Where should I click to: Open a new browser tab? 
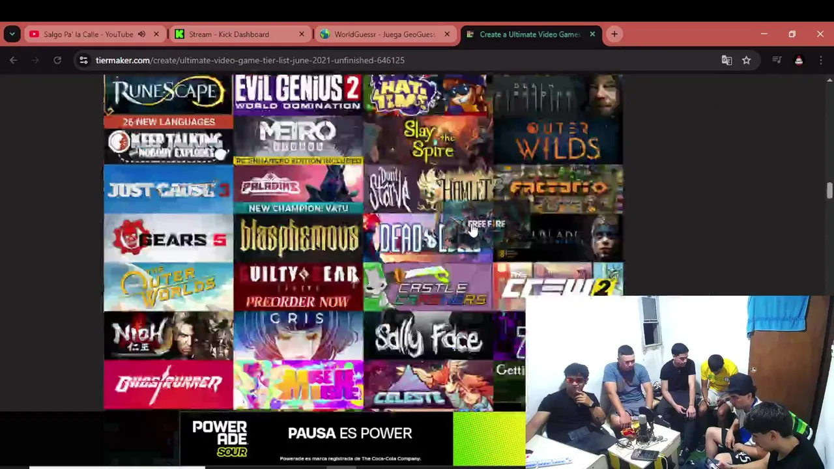[x=614, y=34]
